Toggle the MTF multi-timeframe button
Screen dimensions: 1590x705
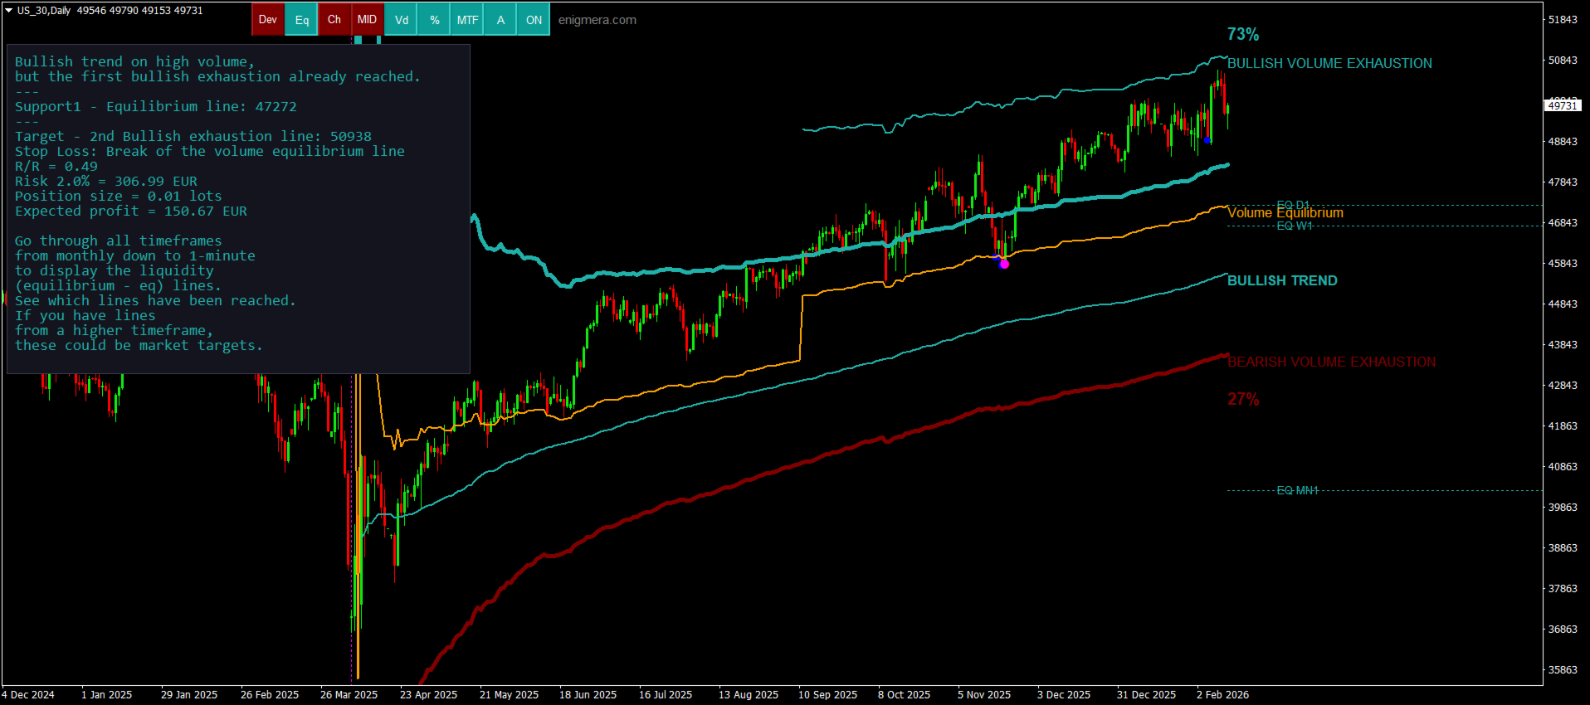[467, 20]
